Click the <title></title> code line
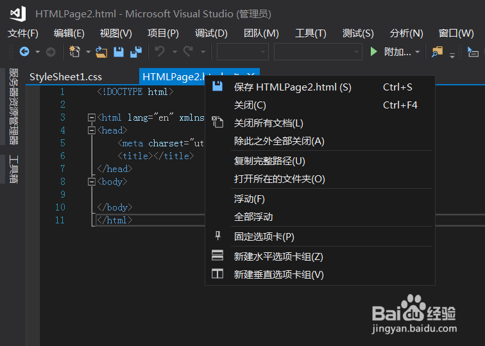485x346 pixels. pos(156,156)
